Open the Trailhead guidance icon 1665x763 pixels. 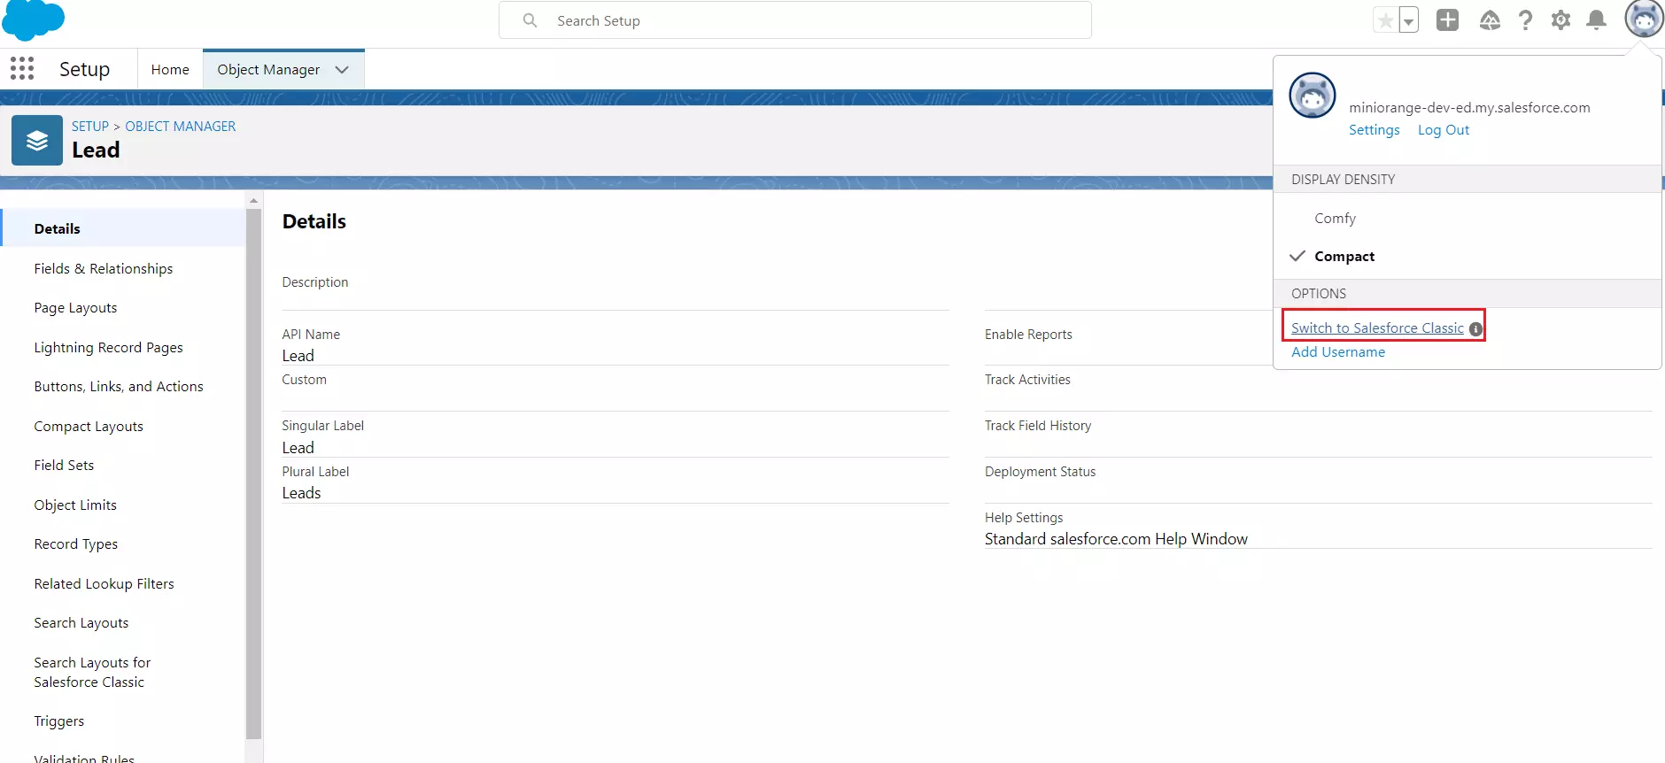(1490, 20)
